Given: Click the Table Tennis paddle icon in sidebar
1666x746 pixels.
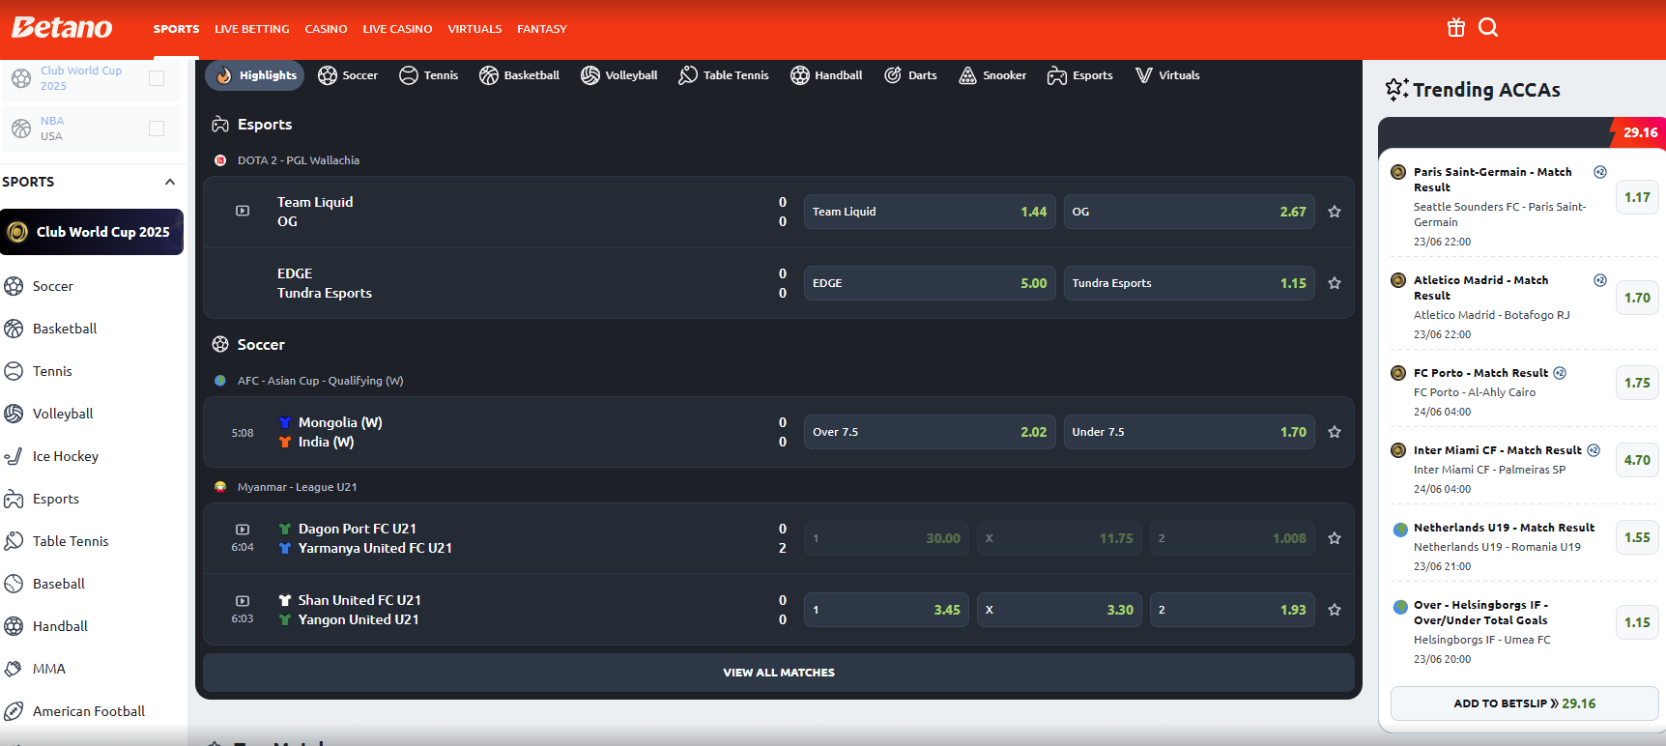Looking at the screenshot, I should tap(14, 541).
